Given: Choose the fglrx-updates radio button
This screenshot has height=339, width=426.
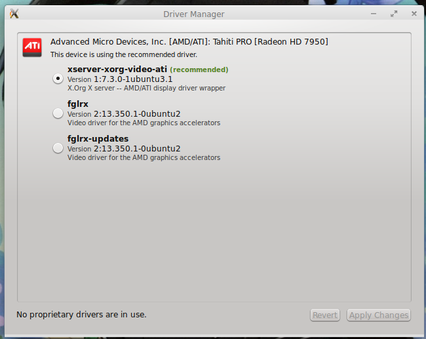Looking at the screenshot, I should click(58, 148).
